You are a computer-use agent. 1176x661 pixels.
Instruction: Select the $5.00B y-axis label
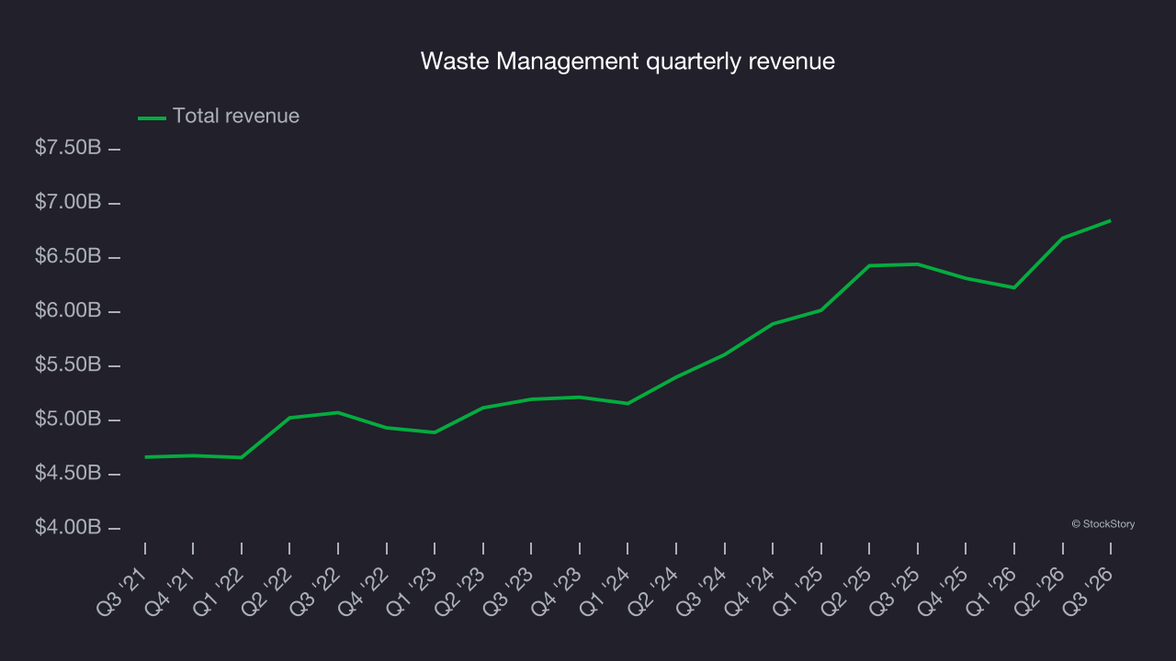68,420
